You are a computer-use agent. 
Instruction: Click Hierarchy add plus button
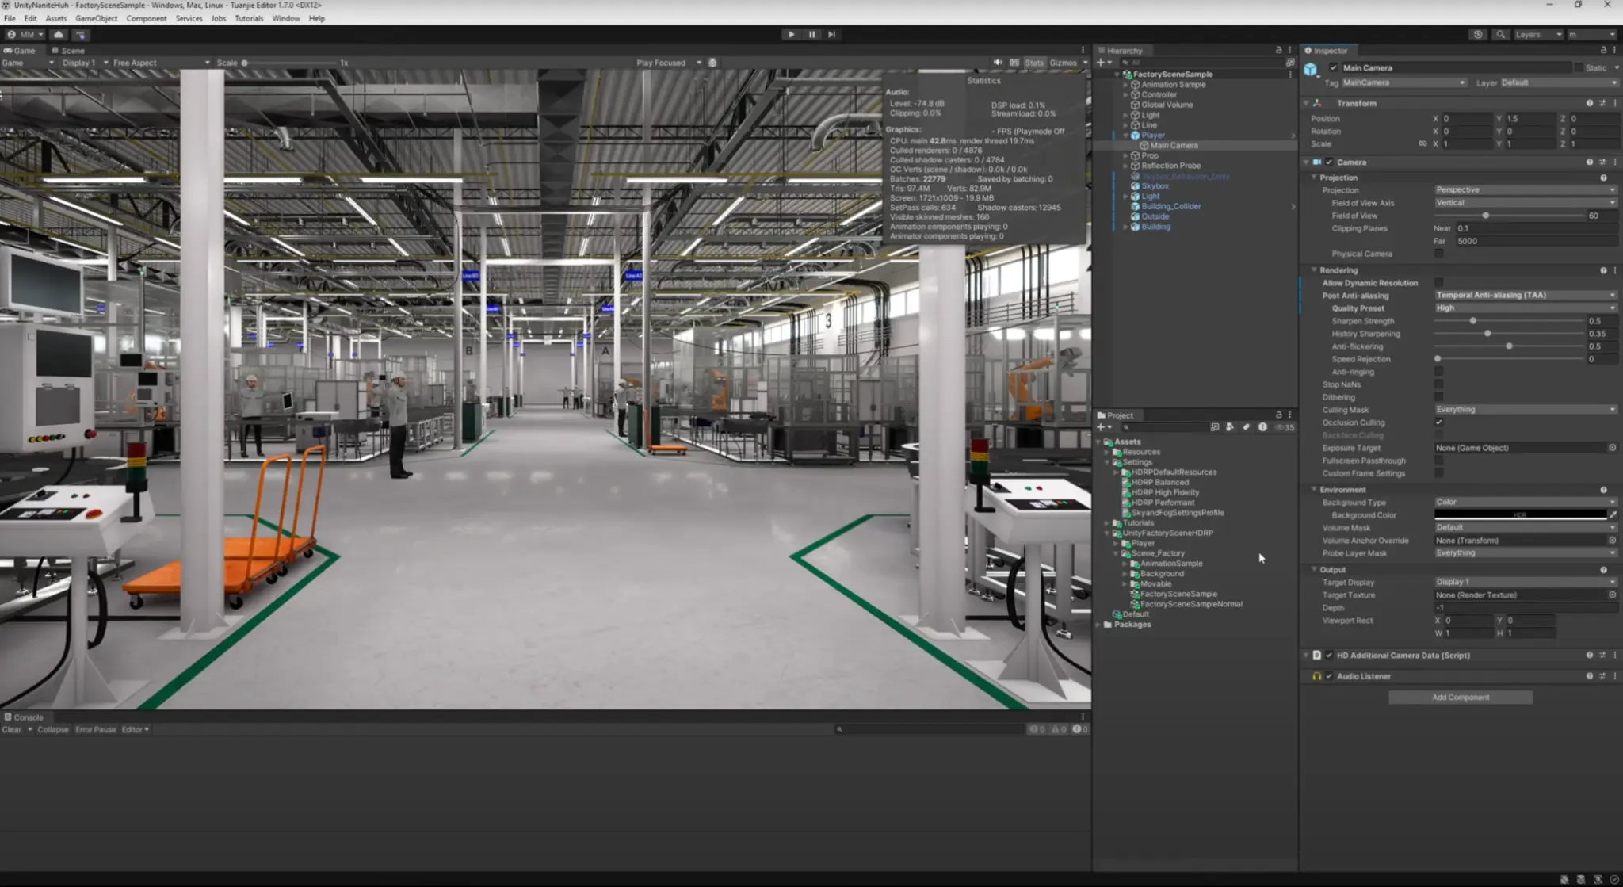(1101, 62)
